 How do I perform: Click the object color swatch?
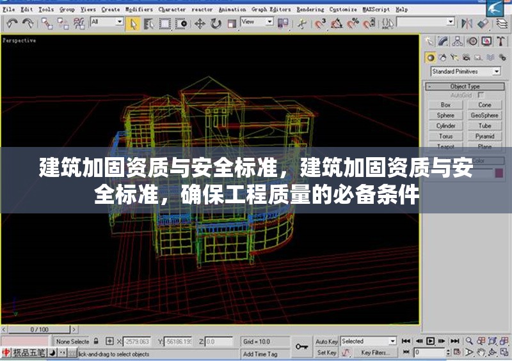[499, 173]
